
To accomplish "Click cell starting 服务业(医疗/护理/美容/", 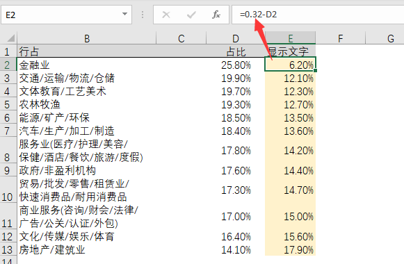I will coord(86,151).
